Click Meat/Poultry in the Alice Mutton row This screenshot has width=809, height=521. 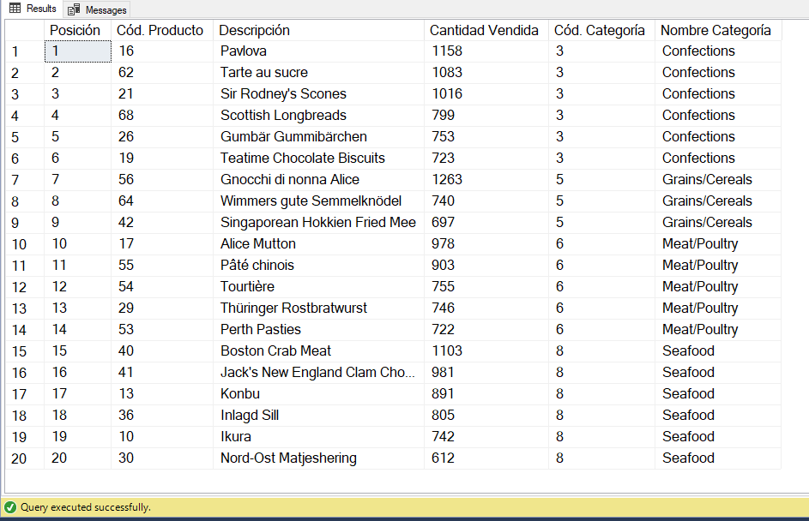[x=718, y=243]
